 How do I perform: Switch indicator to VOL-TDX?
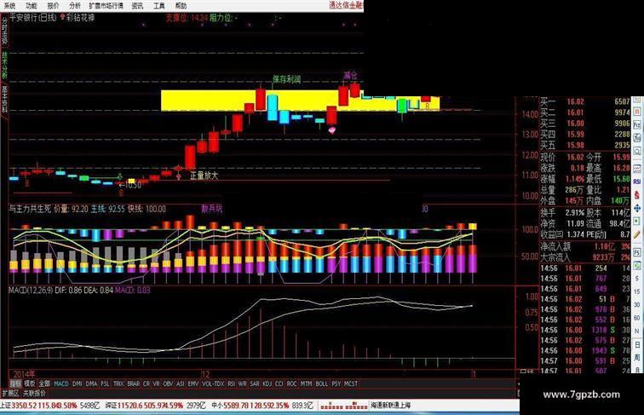tap(213, 383)
